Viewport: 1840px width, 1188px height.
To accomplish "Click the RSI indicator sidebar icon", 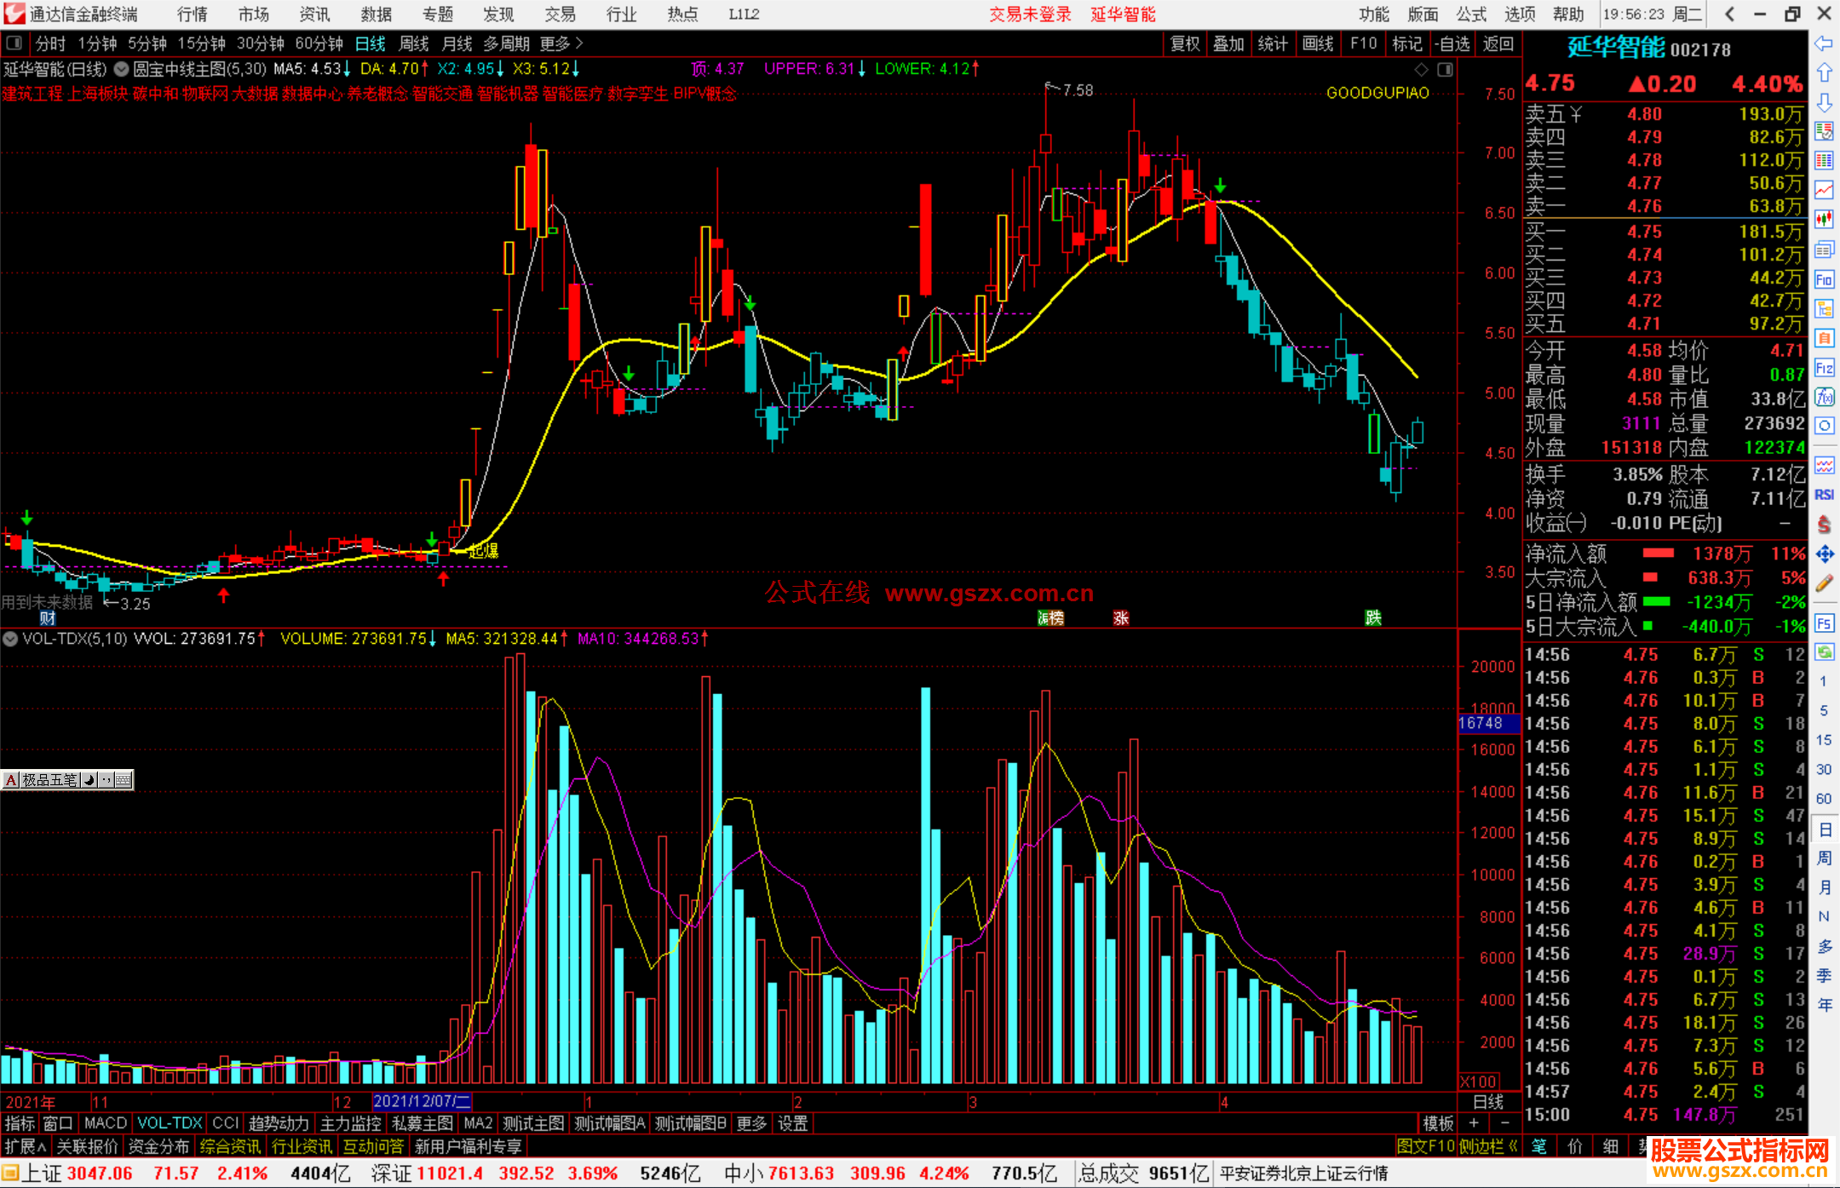I will pyautogui.click(x=1824, y=494).
